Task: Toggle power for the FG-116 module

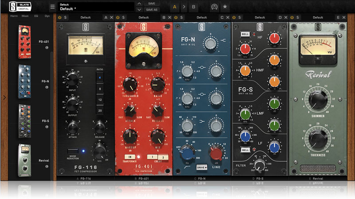Action: [60, 17]
